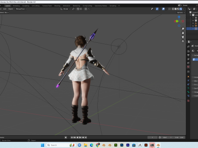This screenshot has width=198, height=148.
Task: Open the Output properties tab
Action: [x=189, y=55]
